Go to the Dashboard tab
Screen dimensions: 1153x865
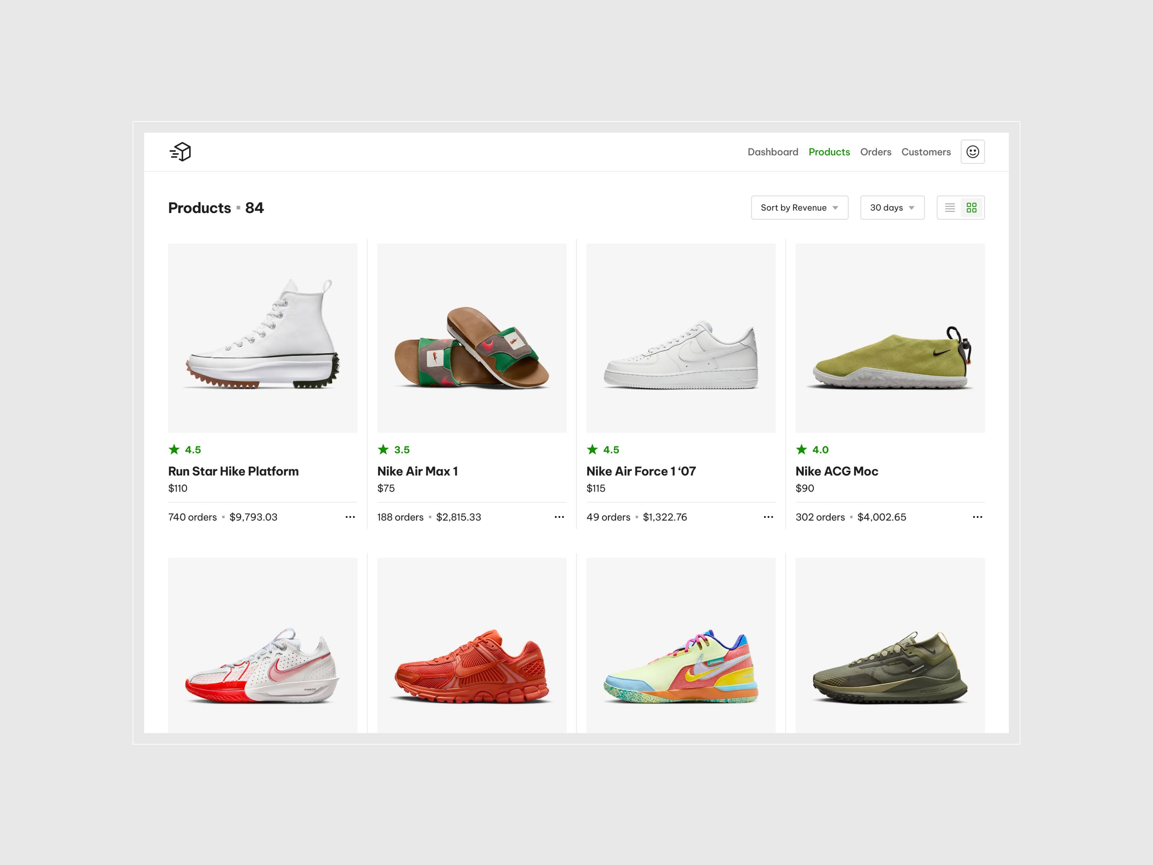click(773, 152)
